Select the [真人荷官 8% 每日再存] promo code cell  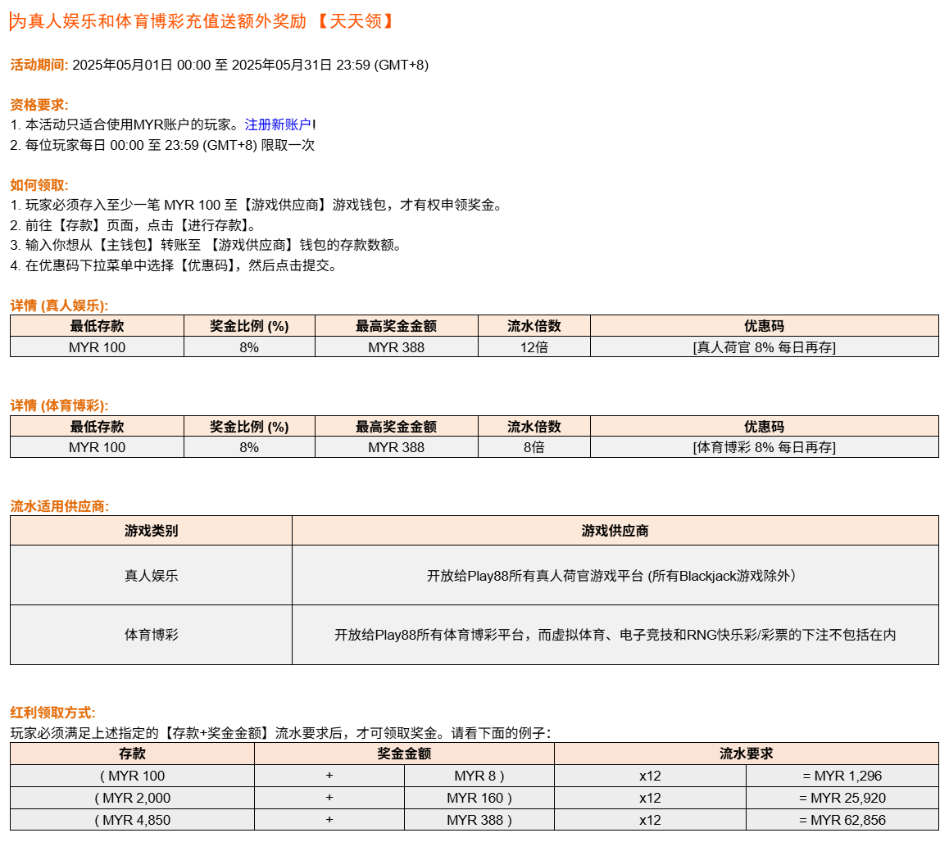(764, 347)
